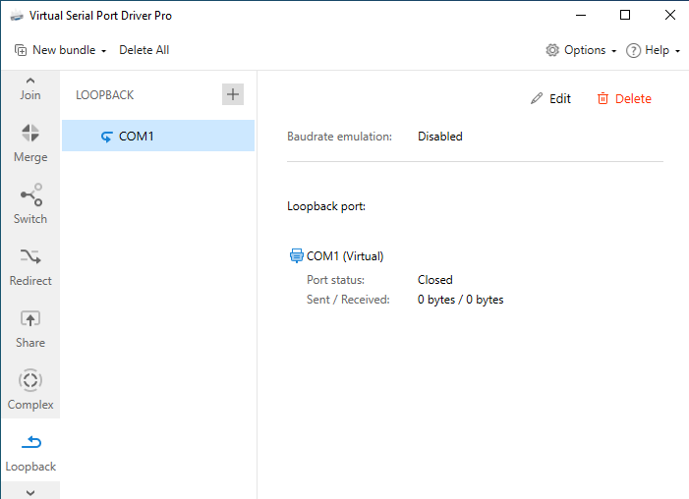
Task: Open the Join bundle type
Action: (x=30, y=95)
